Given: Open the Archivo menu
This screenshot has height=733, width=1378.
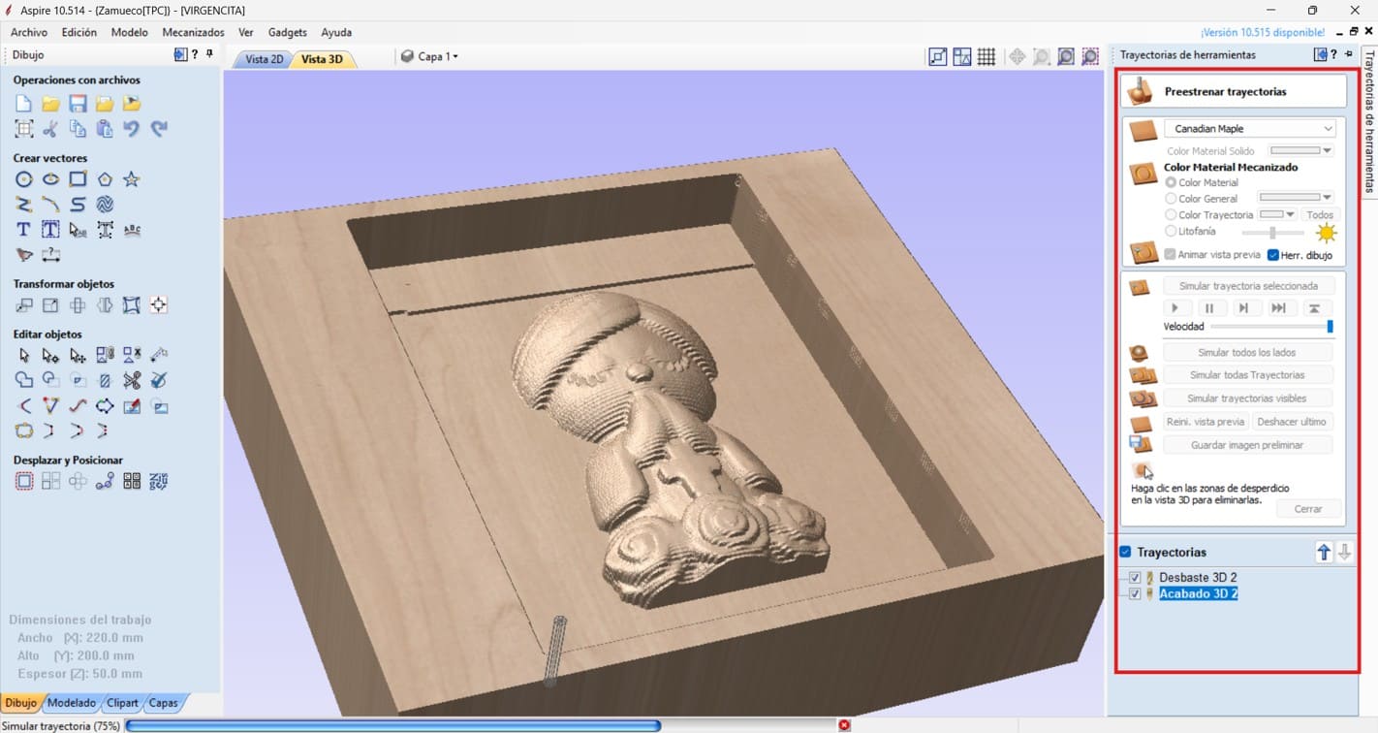Looking at the screenshot, I should click(29, 32).
